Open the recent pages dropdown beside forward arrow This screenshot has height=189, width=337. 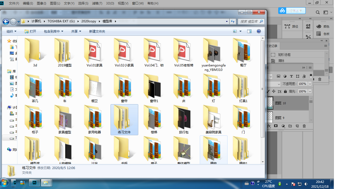(x=19, y=22)
